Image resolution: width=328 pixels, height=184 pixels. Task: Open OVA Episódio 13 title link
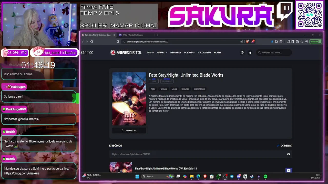click(166, 169)
